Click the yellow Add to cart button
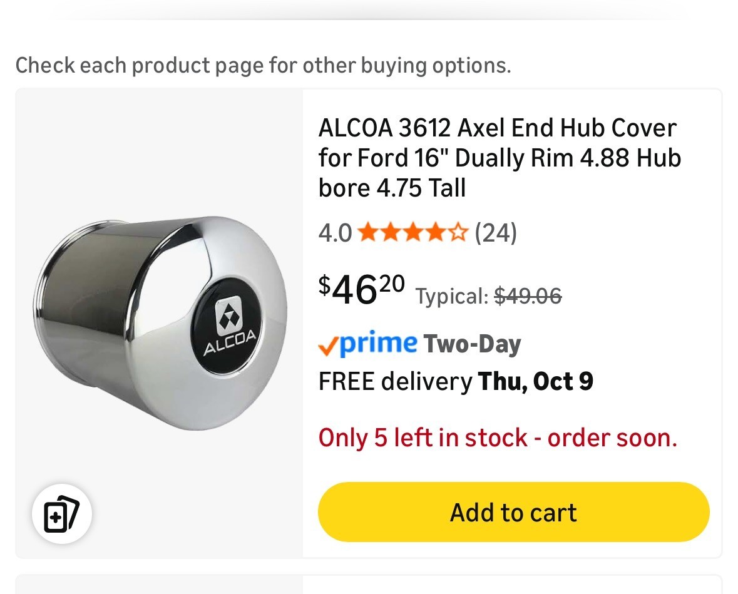This screenshot has width=738, height=594. coord(513,512)
